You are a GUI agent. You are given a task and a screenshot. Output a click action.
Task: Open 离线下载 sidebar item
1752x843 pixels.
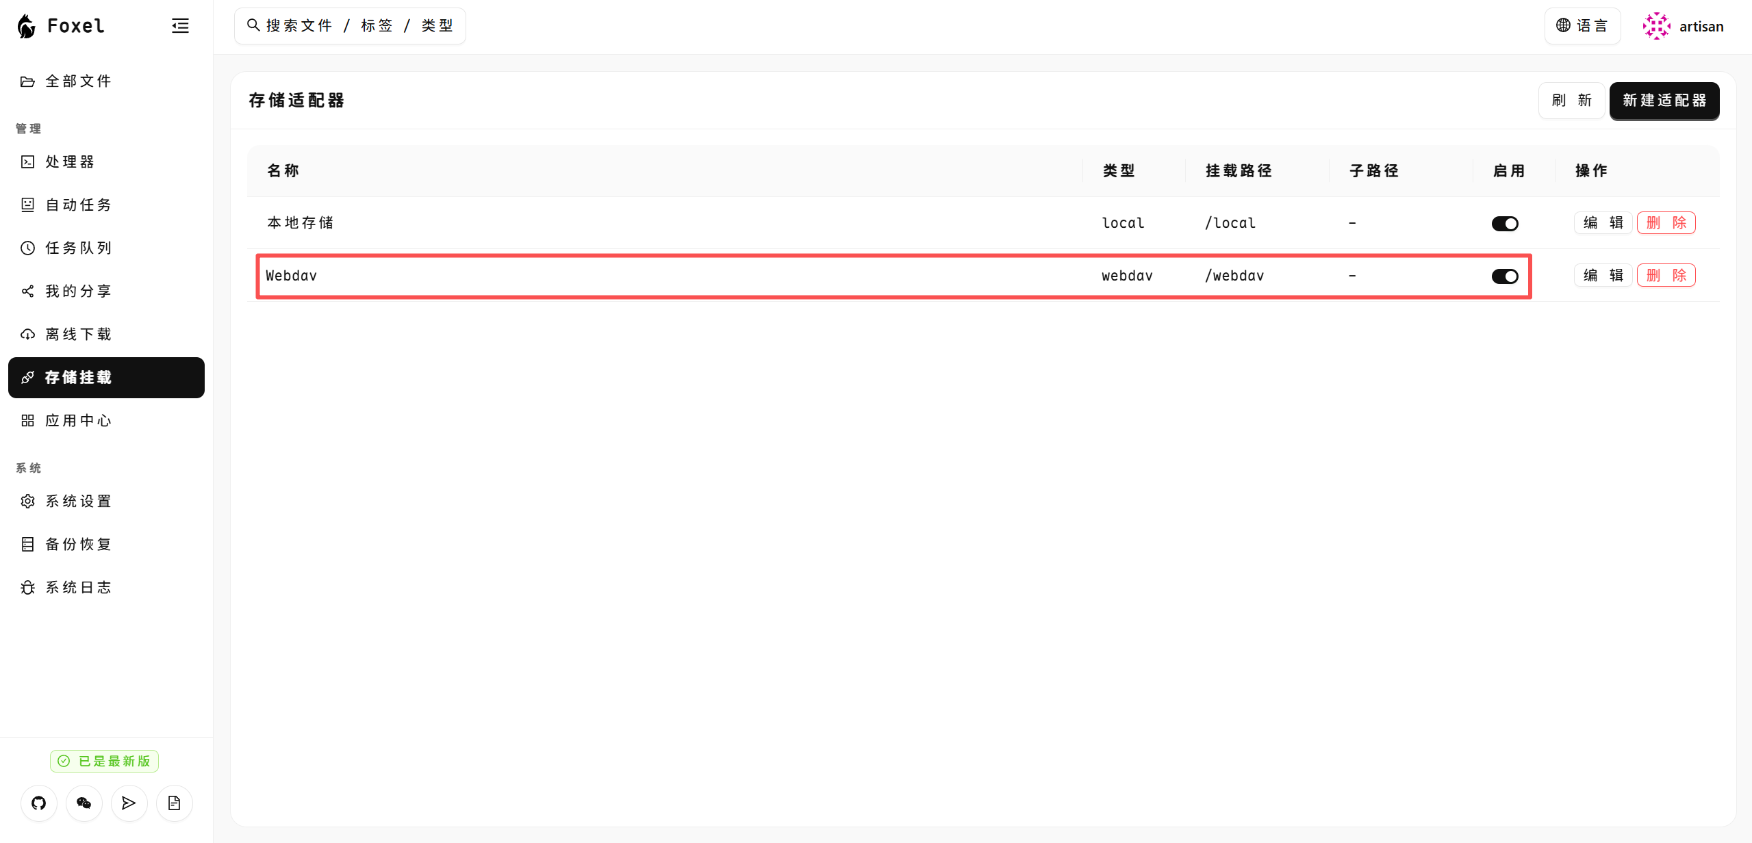(x=78, y=335)
